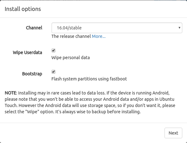This screenshot has height=143, width=187.
Task: Click the Channel field label
Action: (x=34, y=28)
